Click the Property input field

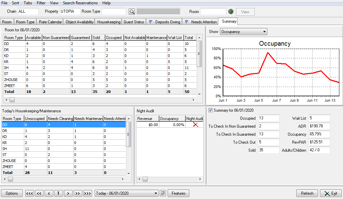click(x=70, y=11)
